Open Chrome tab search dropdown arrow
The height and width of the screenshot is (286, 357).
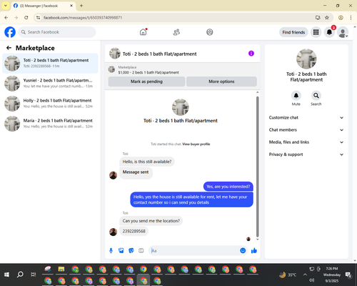6,6
